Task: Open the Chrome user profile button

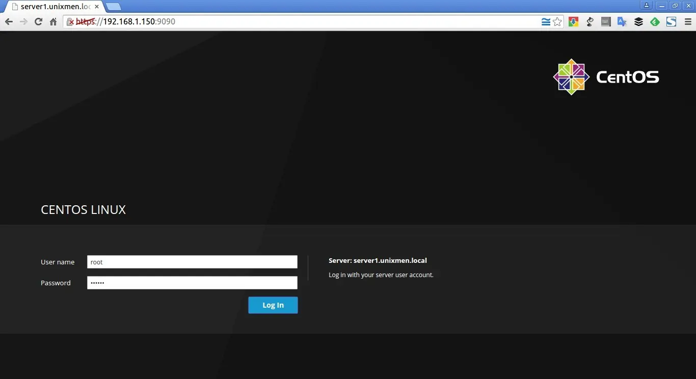Action: pos(647,6)
